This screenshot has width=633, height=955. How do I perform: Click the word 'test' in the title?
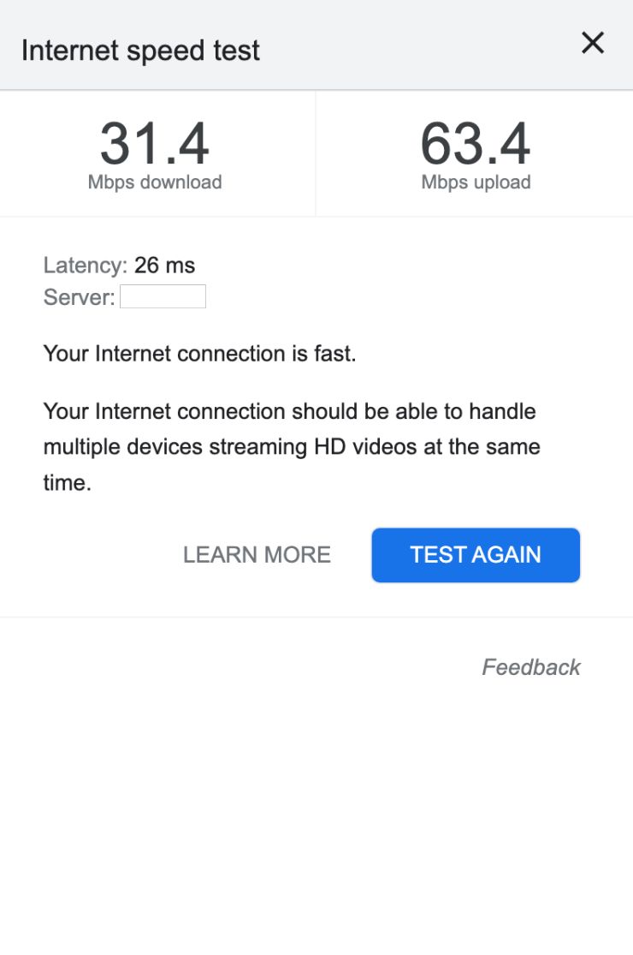[x=238, y=51]
